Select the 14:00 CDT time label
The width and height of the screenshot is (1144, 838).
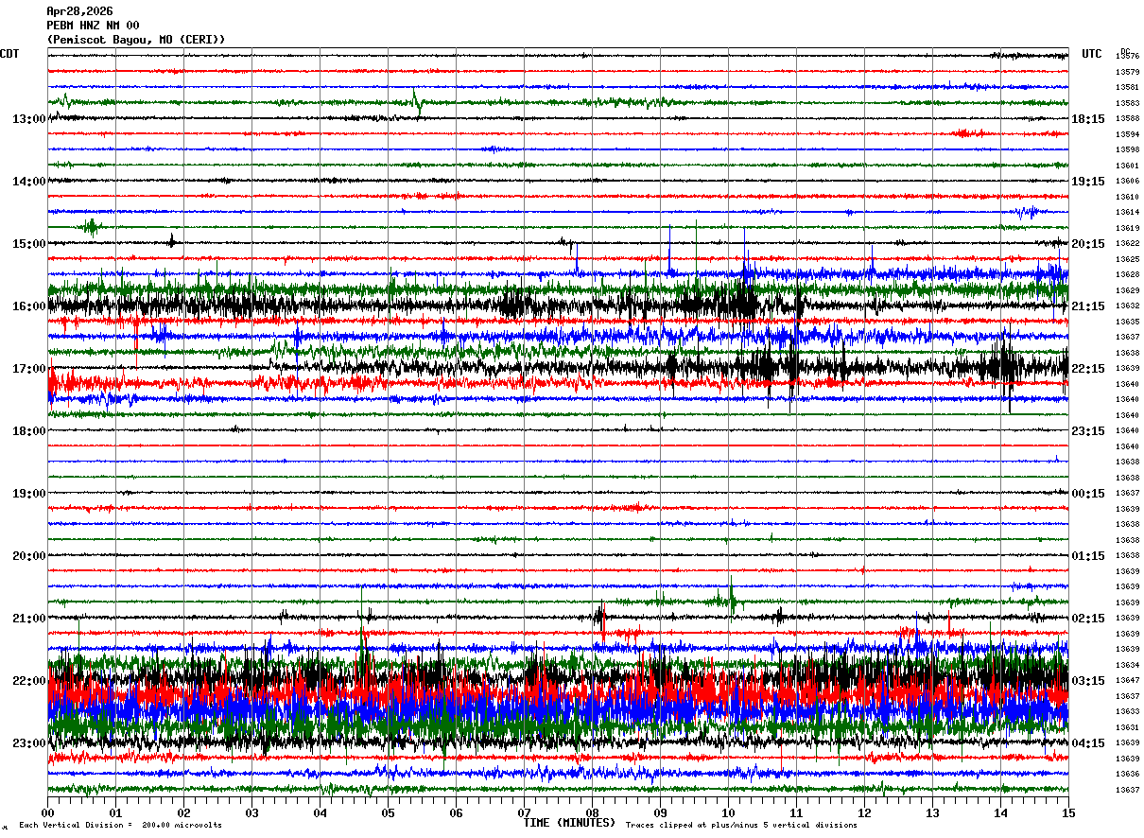tap(29, 182)
